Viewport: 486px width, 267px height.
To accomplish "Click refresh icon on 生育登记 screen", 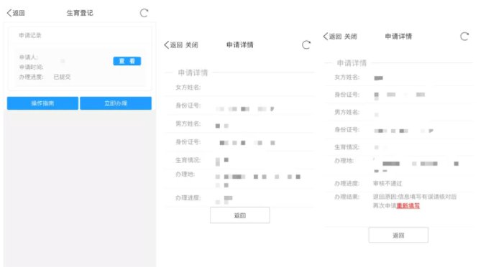I will pos(144,13).
